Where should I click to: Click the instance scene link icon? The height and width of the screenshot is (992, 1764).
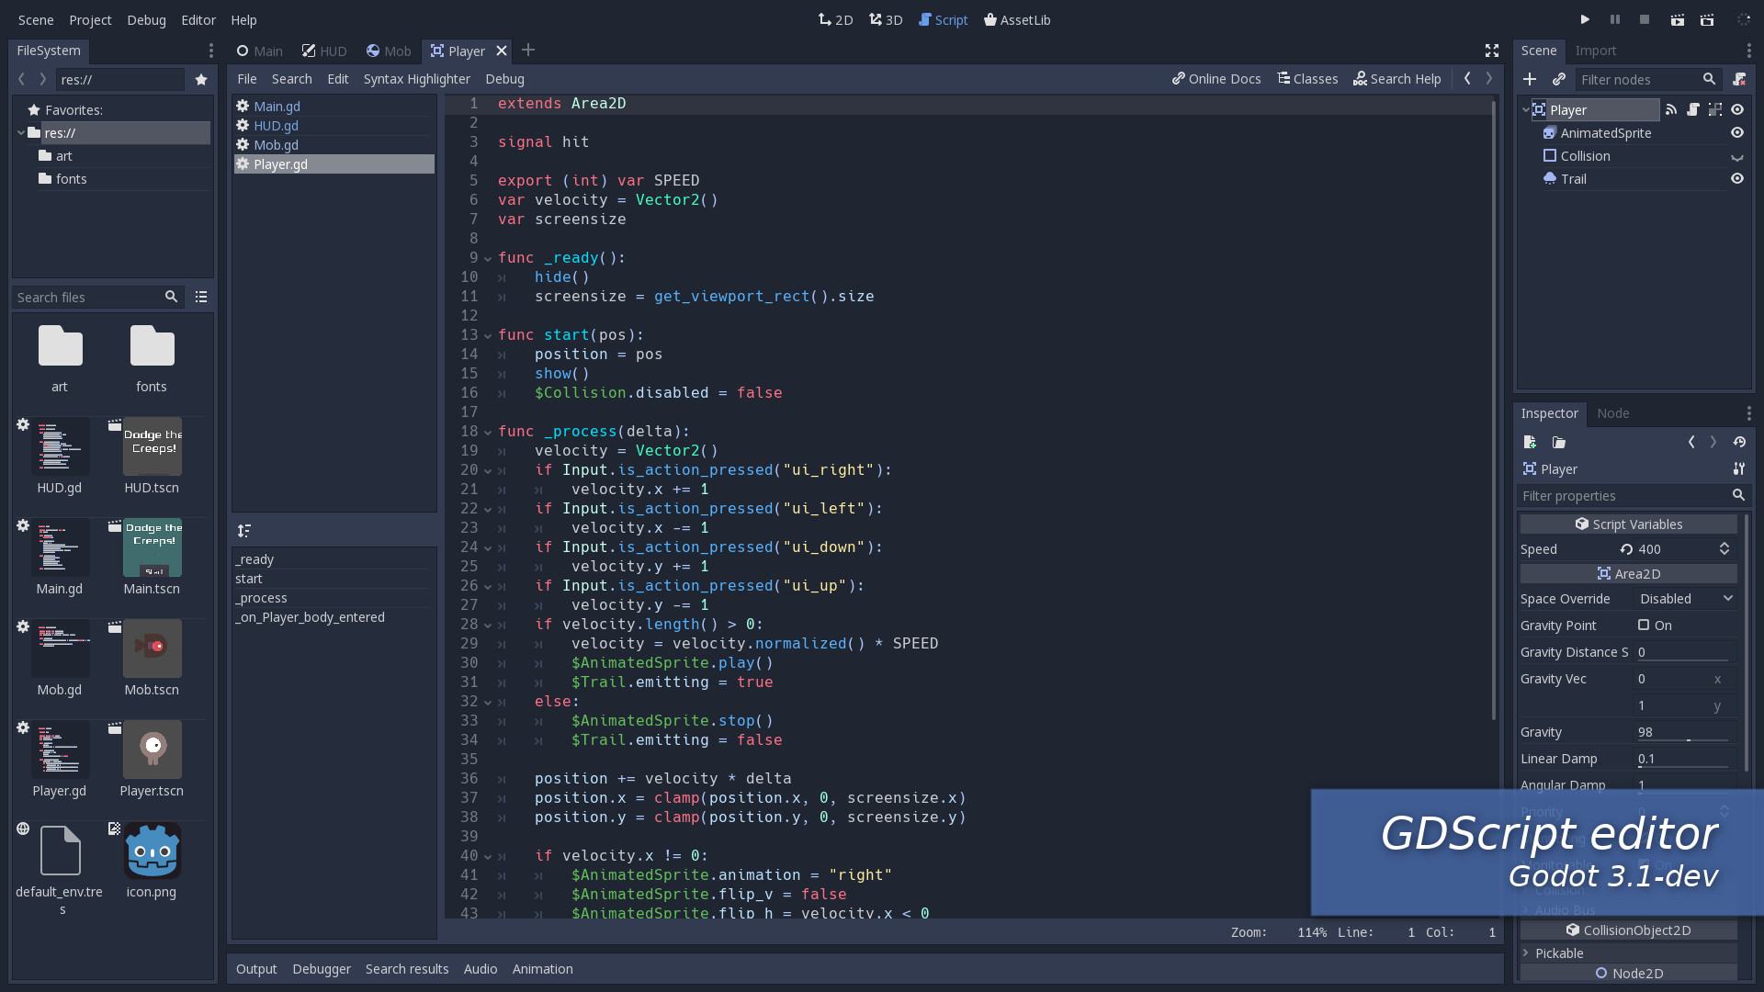coord(1559,80)
